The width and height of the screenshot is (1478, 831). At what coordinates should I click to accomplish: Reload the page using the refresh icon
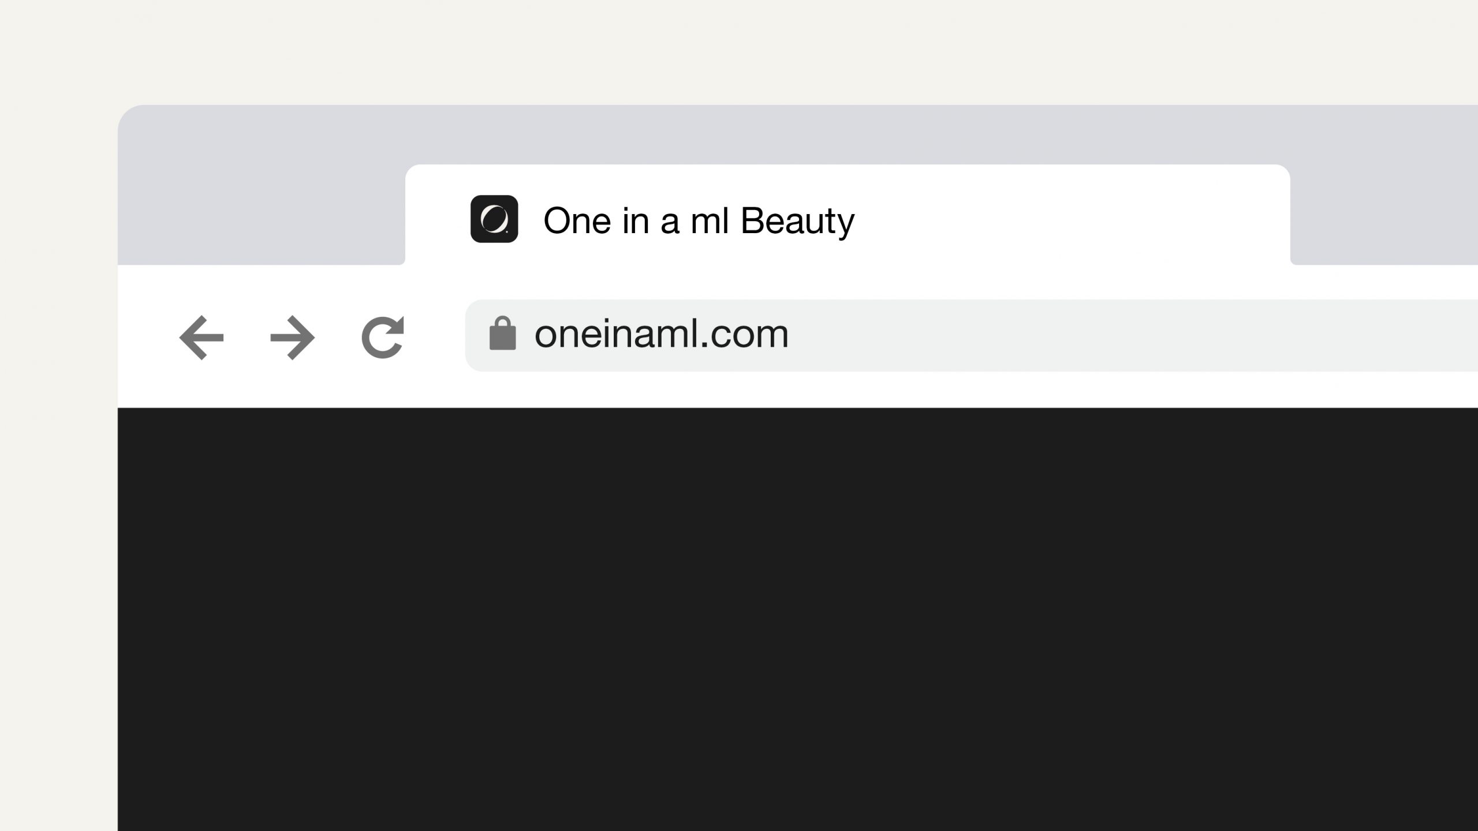pyautogui.click(x=383, y=338)
